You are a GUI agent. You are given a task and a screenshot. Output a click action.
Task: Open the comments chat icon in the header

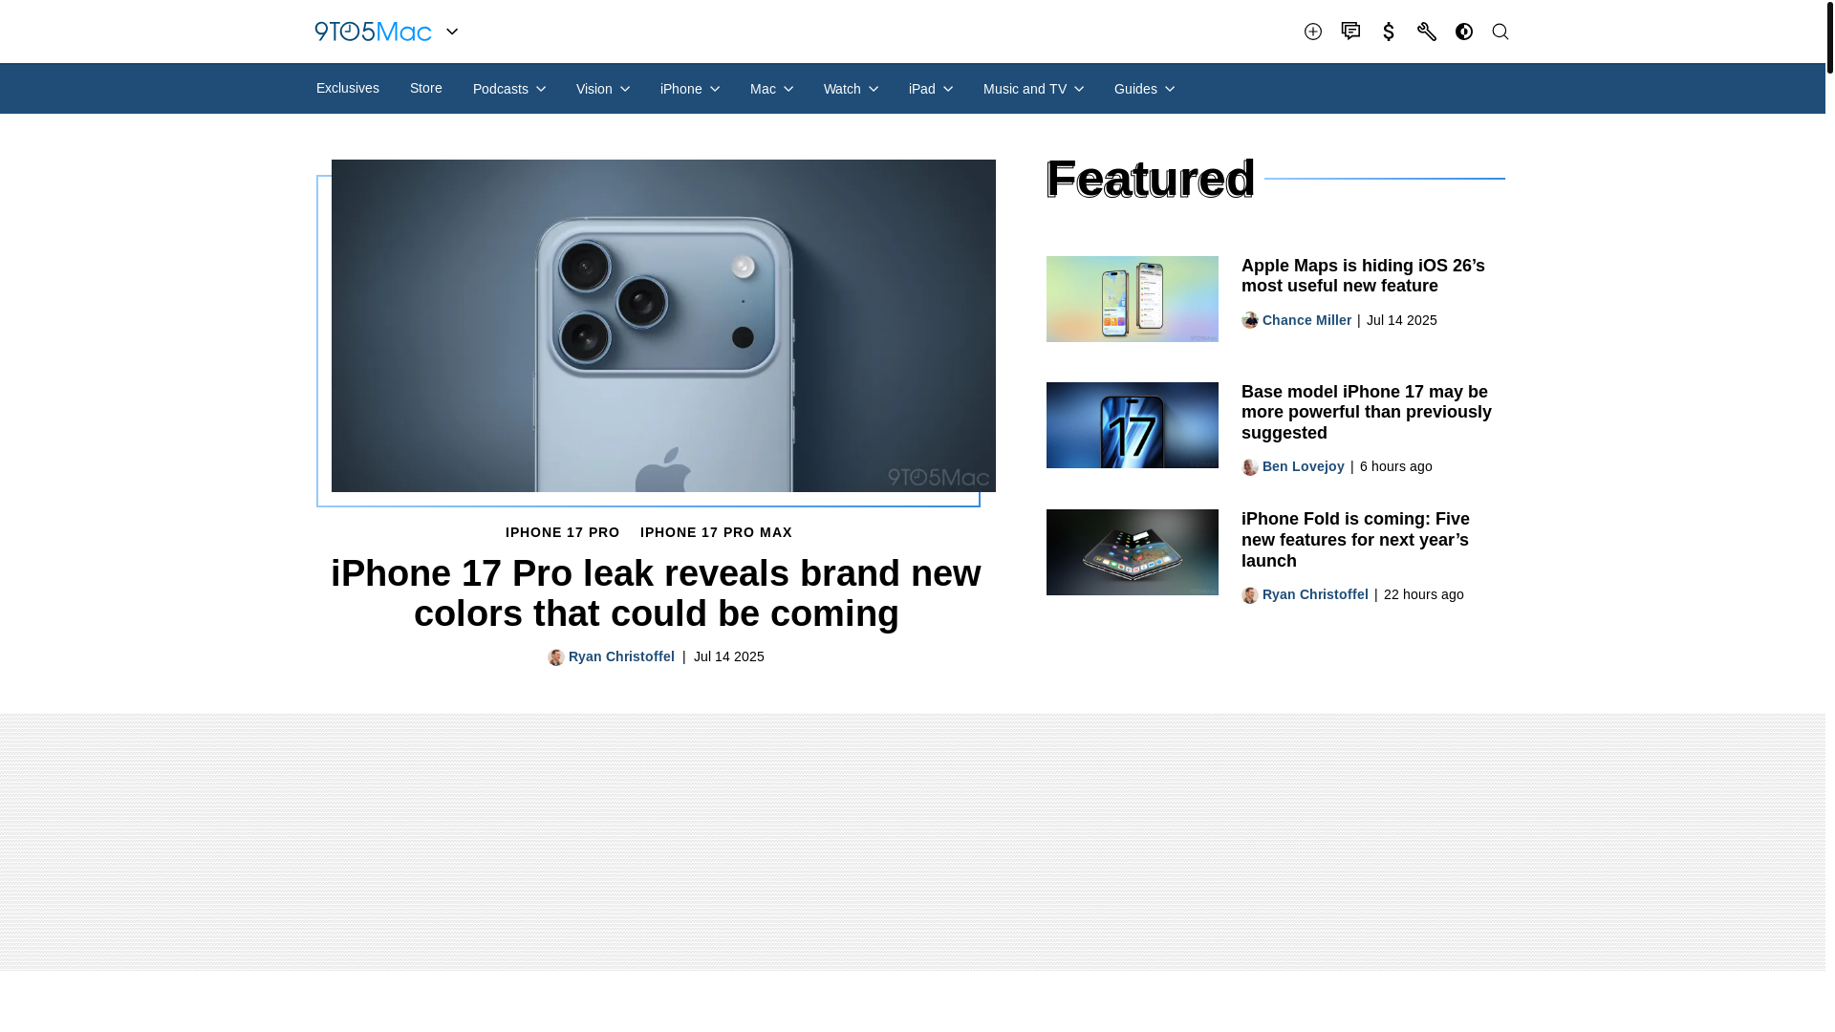tap(1350, 32)
